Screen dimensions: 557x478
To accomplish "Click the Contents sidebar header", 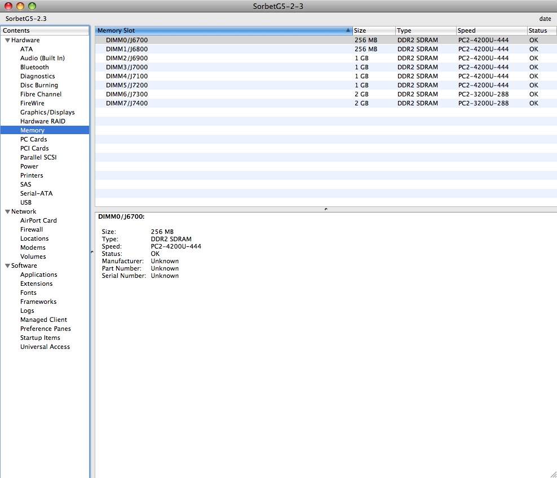I will (x=45, y=30).
